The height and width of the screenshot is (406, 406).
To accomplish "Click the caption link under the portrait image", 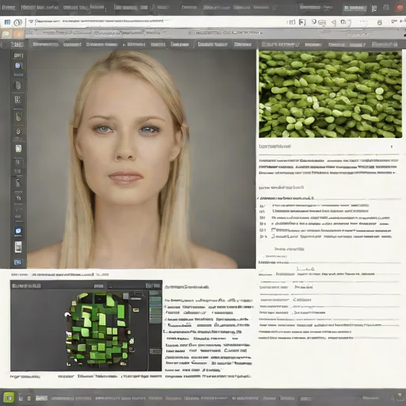I will [x=63, y=274].
